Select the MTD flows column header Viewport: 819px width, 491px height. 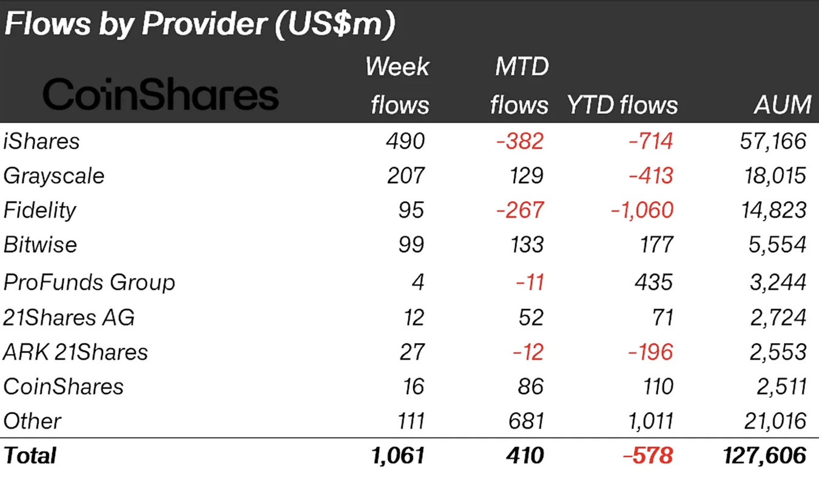tap(519, 85)
